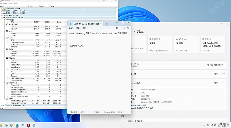
Task: Click the Windows (CRLF) status bar entry
Action: (x=109, y=112)
